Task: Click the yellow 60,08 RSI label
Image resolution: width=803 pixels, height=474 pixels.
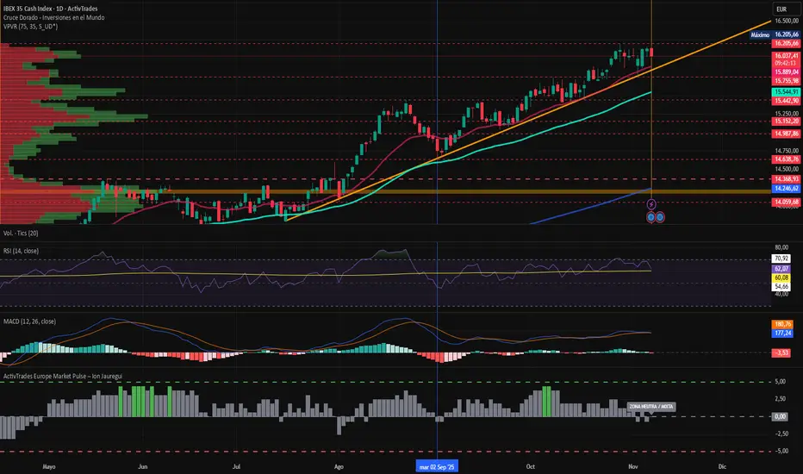Action: click(x=781, y=278)
